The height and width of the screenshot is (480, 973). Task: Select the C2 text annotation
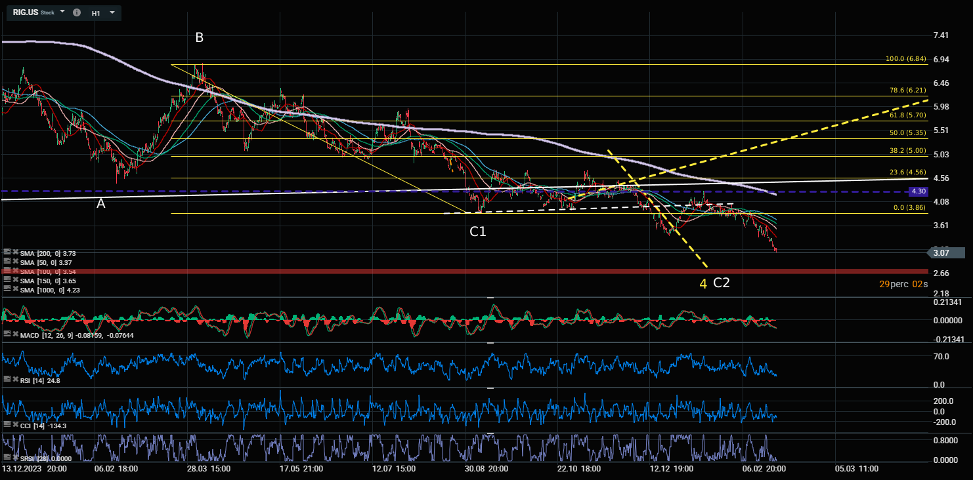point(722,283)
